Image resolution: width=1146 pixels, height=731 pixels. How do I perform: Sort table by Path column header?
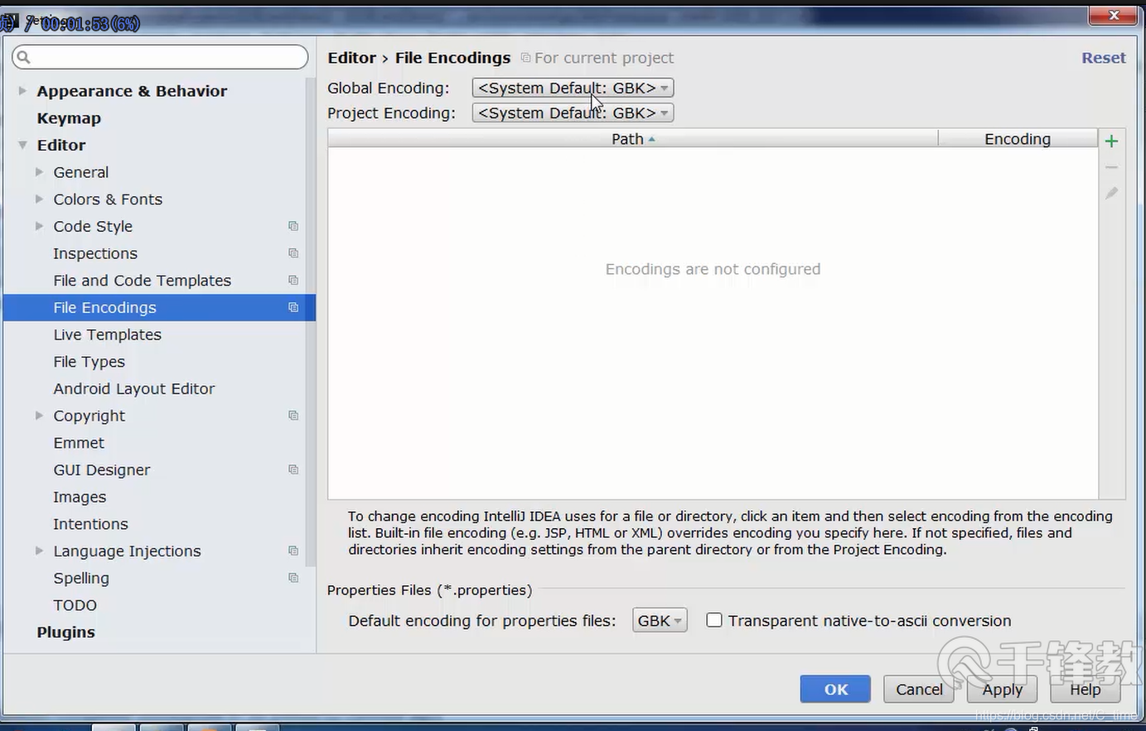(x=633, y=139)
